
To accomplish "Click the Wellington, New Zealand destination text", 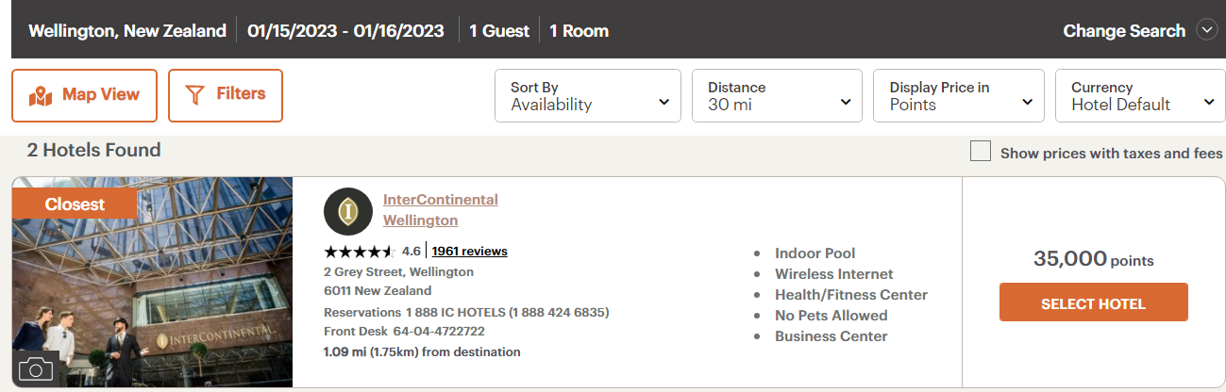I will click(x=127, y=31).
